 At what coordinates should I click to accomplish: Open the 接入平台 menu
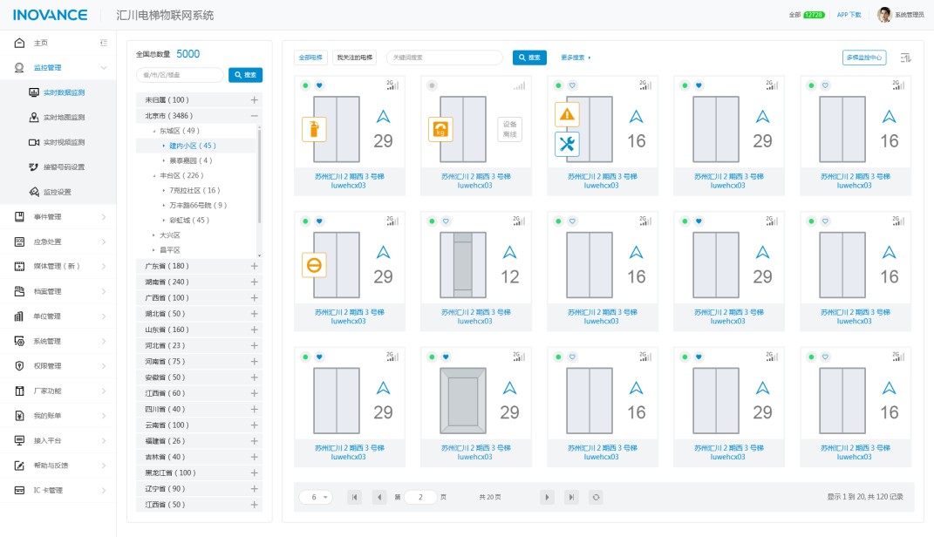[x=58, y=440]
